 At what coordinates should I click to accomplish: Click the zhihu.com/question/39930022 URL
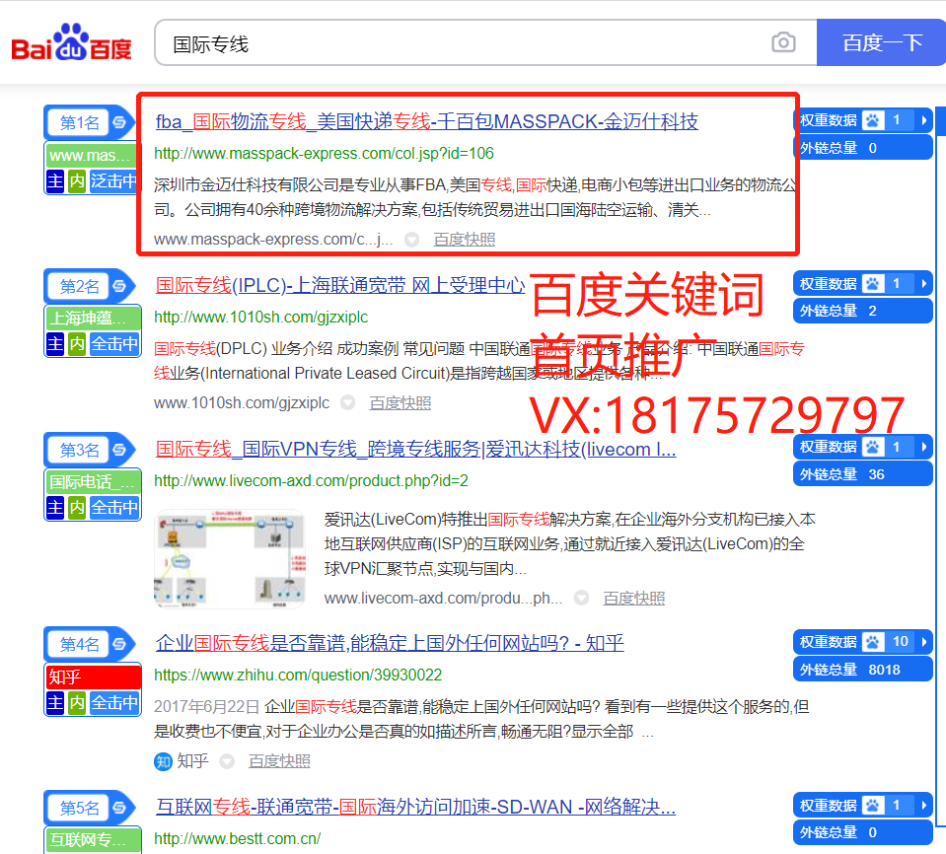click(x=298, y=675)
